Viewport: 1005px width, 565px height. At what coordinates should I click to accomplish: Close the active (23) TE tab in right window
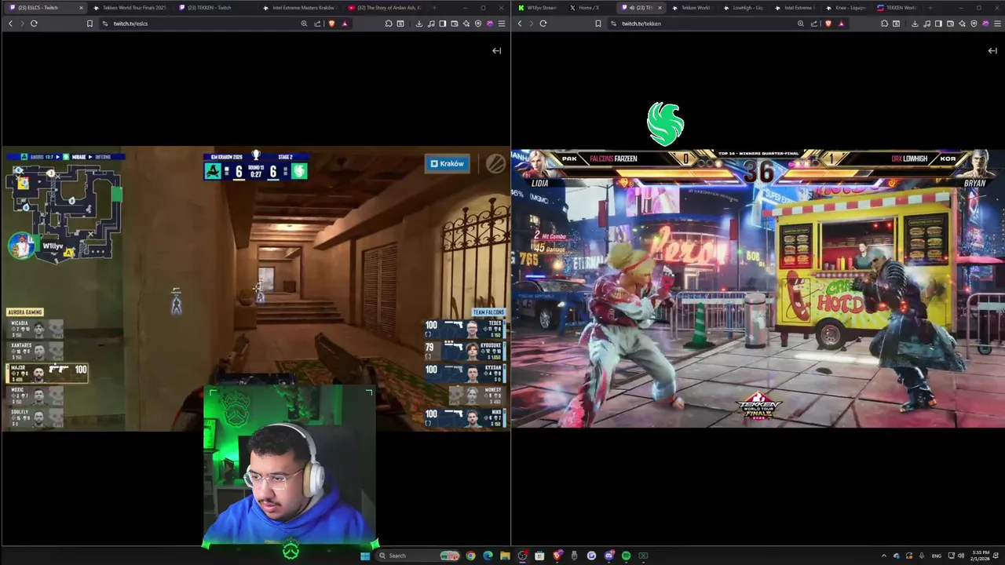click(x=660, y=8)
